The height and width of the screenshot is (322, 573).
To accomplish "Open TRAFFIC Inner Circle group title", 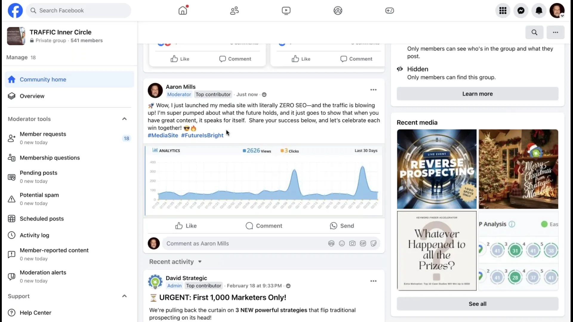I will point(61,32).
